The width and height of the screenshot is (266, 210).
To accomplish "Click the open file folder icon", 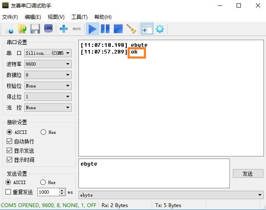I will (x=22, y=29).
